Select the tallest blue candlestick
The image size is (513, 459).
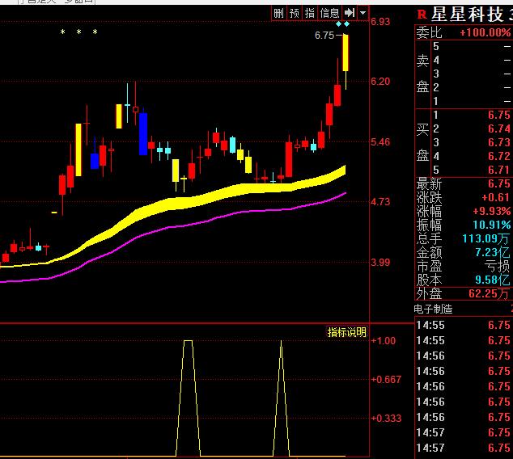[x=143, y=134]
